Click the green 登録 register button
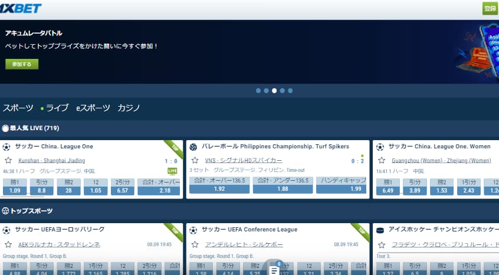This screenshot has width=499, height=275. (x=490, y=9)
